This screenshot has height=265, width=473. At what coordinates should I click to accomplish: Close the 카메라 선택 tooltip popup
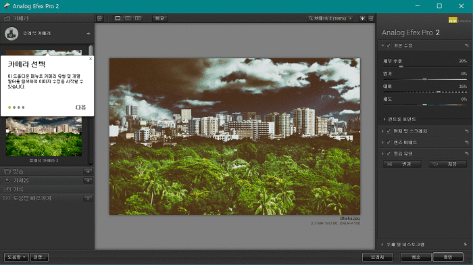coord(91,59)
